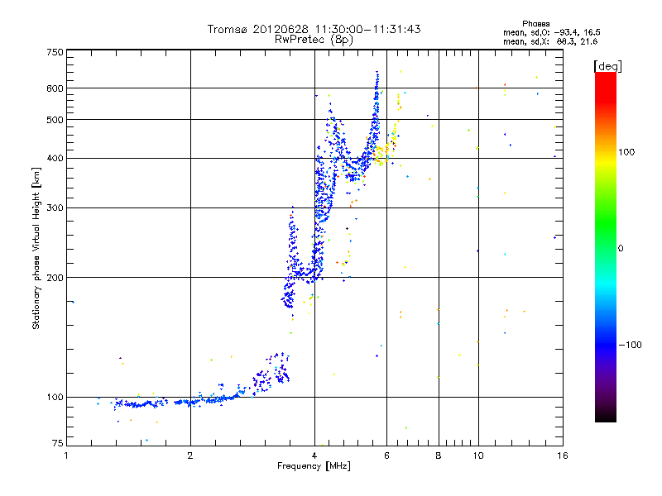
Task: Click the x-axis tick label "16"
Action: point(563,455)
